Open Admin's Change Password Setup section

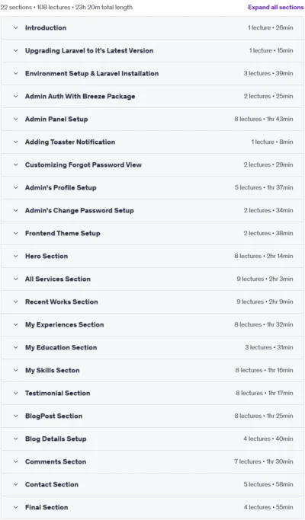[152, 211]
